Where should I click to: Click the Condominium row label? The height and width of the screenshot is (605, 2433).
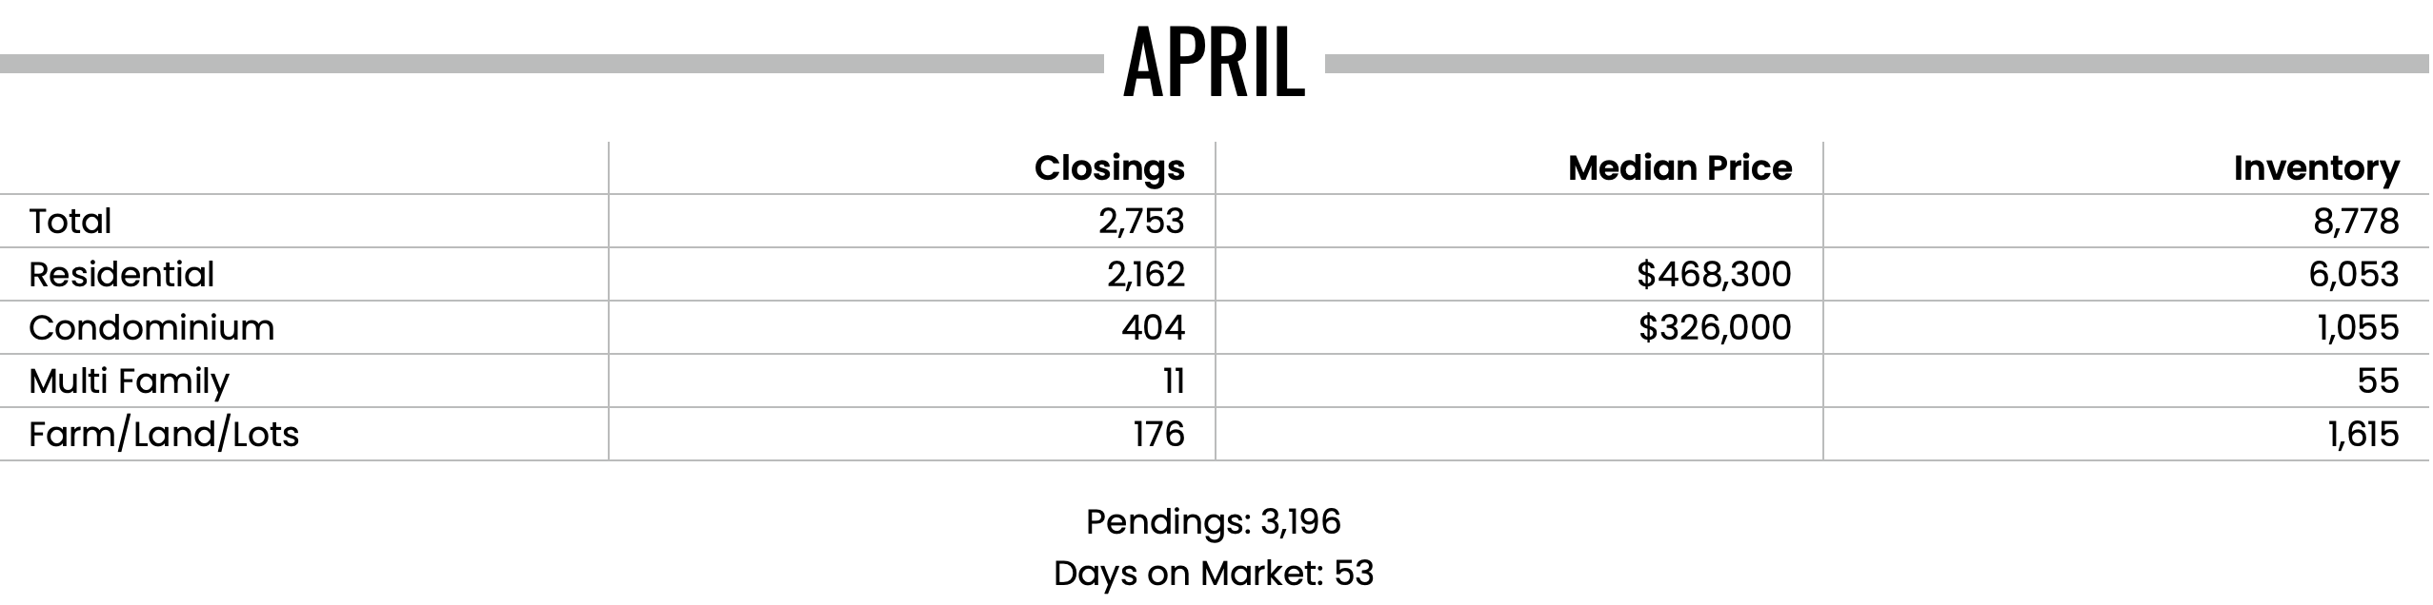pos(151,327)
